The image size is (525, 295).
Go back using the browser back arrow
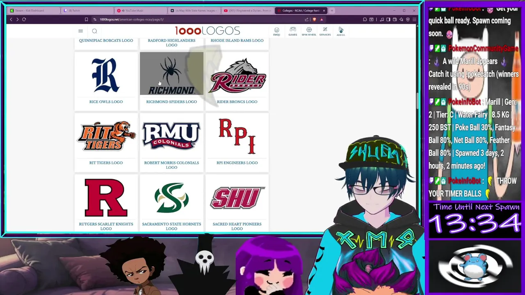[11, 19]
